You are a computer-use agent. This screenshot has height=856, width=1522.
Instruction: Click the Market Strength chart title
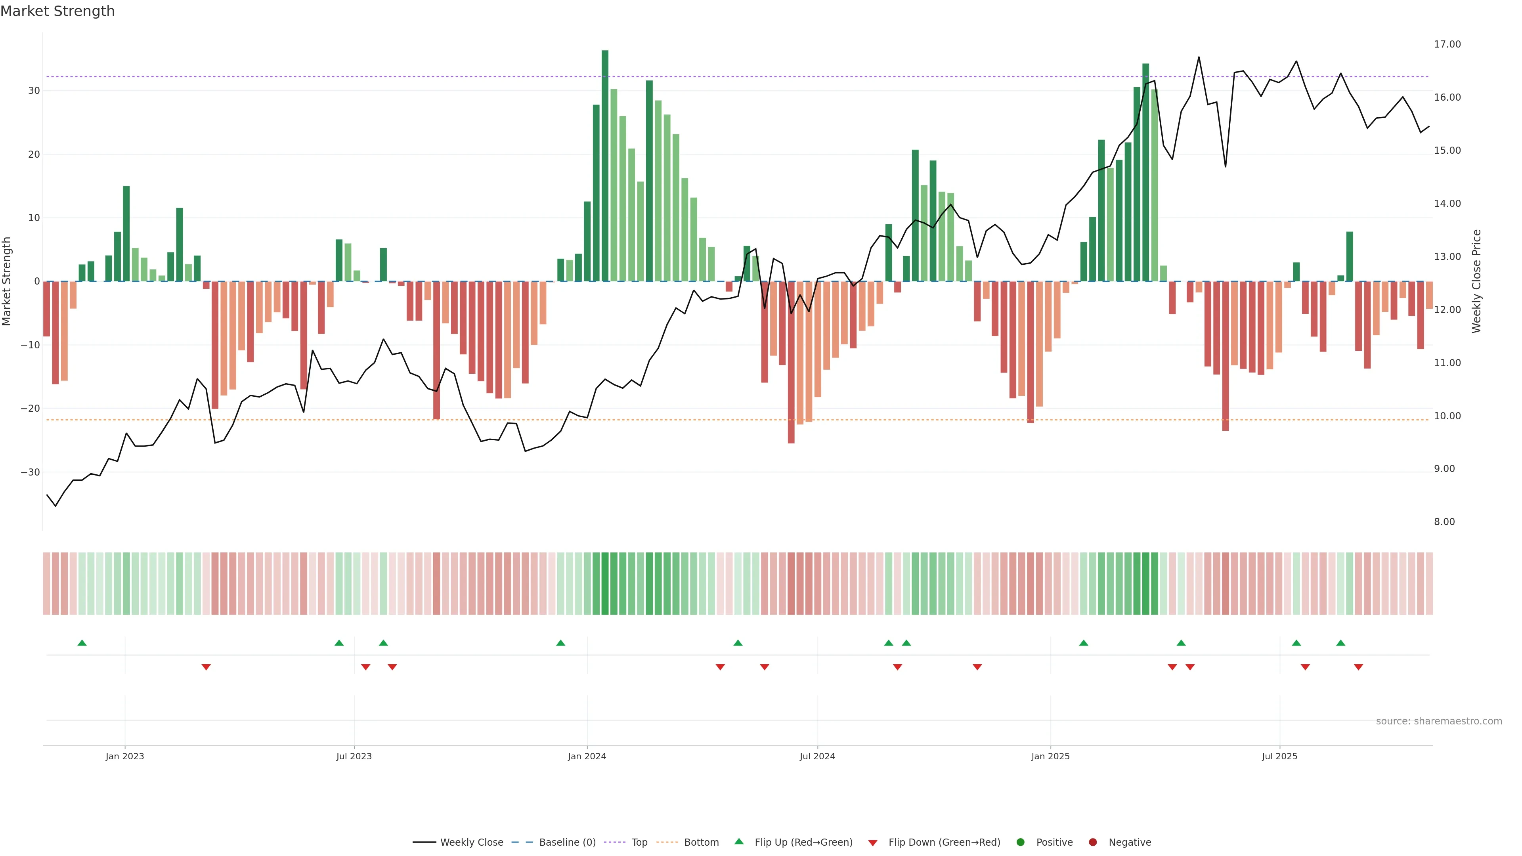(57, 11)
